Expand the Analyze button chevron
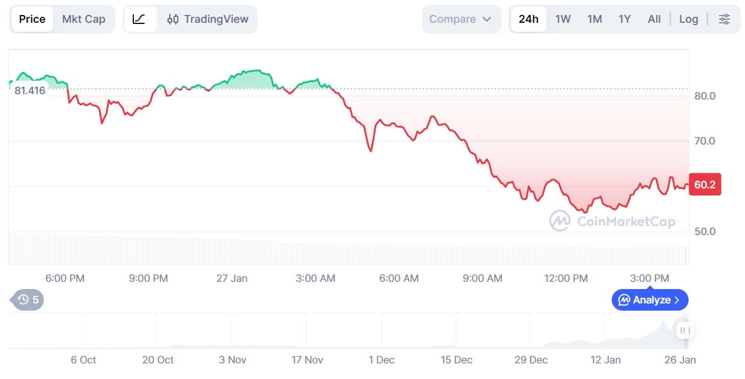 pyautogui.click(x=677, y=300)
